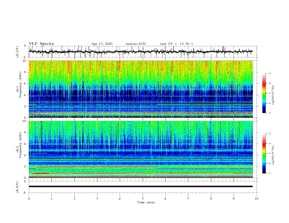This screenshot has height=223, width=289.
Task: Click the "10" tick on the time axis
Action: [257, 199]
